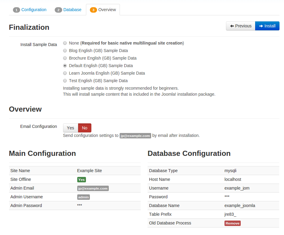This screenshot has width=284, height=235.
Task: Set Email Configuration to No
Action: click(84, 128)
